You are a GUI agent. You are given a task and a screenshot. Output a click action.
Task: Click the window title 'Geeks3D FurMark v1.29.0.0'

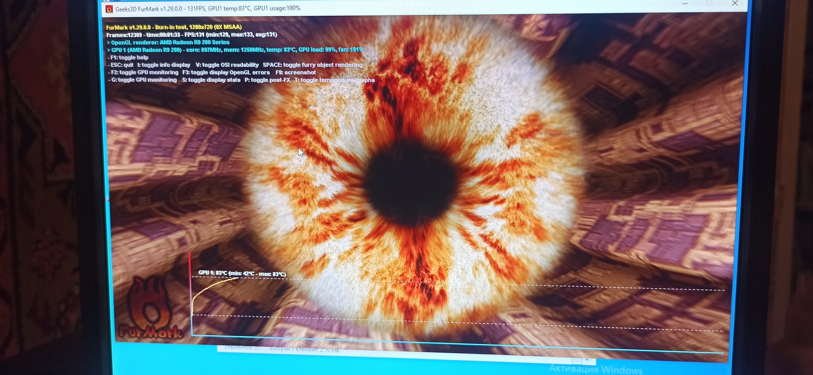pyautogui.click(x=149, y=9)
